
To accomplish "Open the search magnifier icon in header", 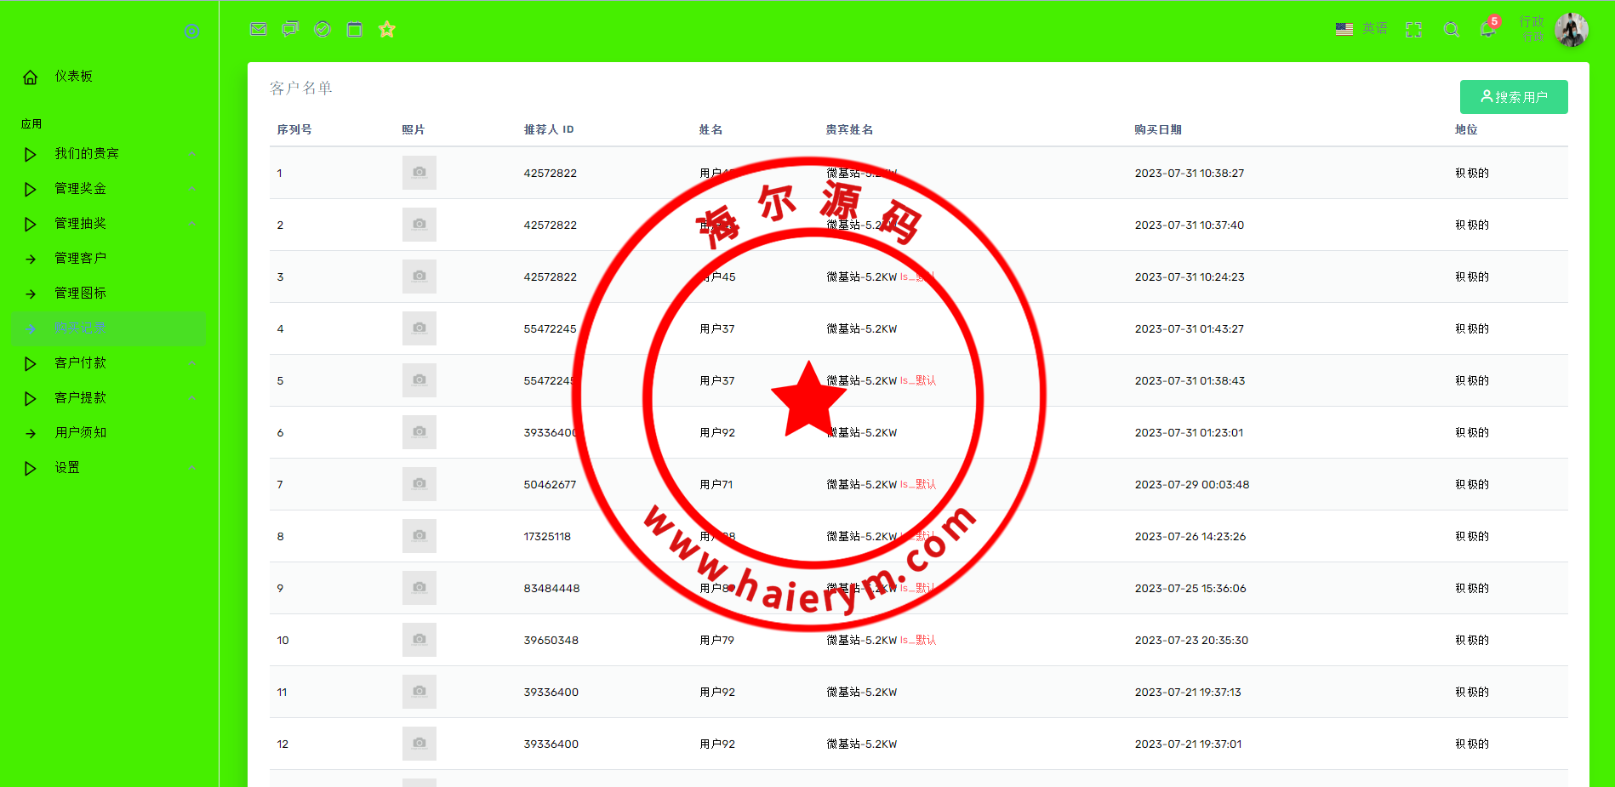I will click(x=1452, y=30).
